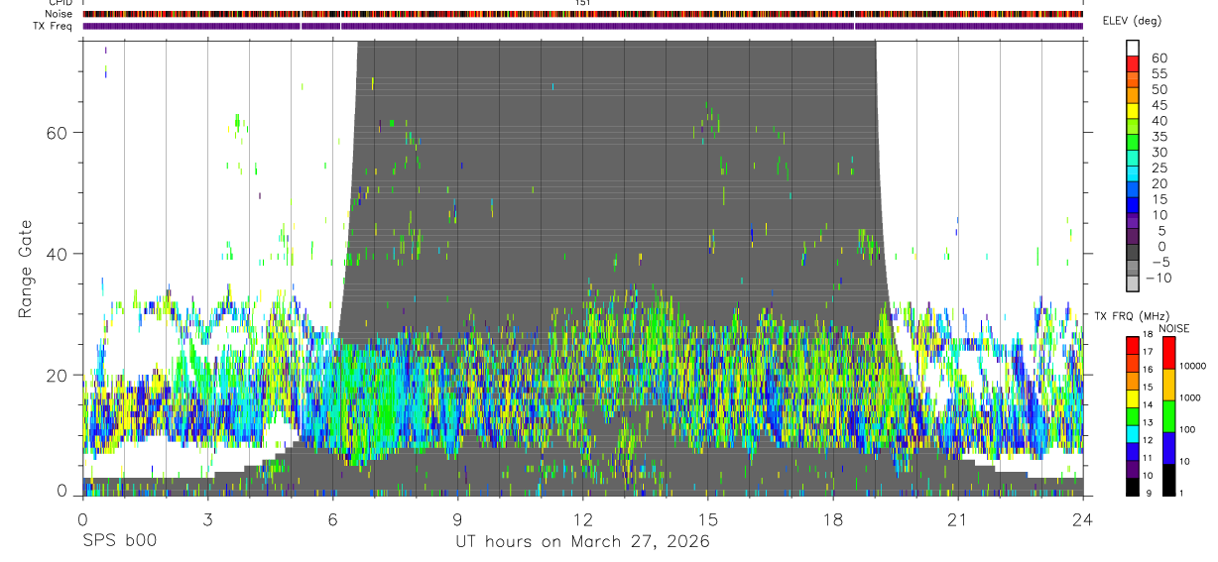Click the 'ELEV (deg)' colorbar title
The image size is (1218, 562).
click(1132, 21)
